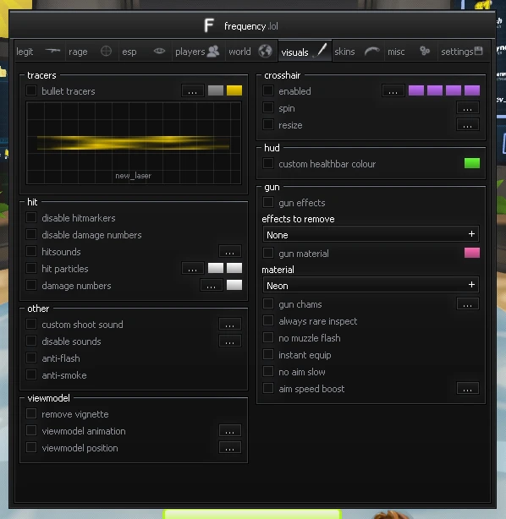Click the people icon on players tab
The width and height of the screenshot is (506, 519).
213,51
